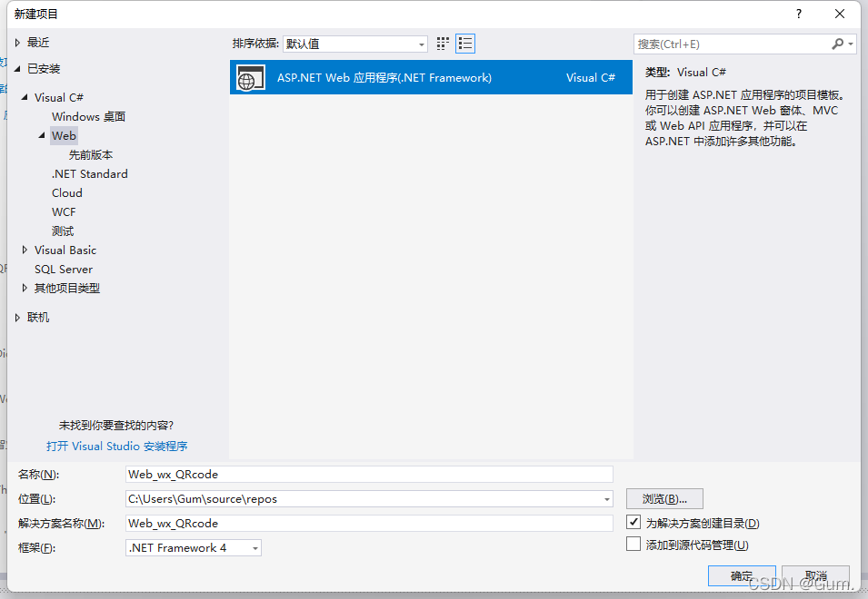Image resolution: width=868 pixels, height=599 pixels.
Task: Select the Visual Basic tree label
Action: [x=65, y=250]
